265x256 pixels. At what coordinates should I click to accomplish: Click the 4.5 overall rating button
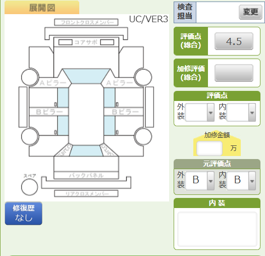234,41
